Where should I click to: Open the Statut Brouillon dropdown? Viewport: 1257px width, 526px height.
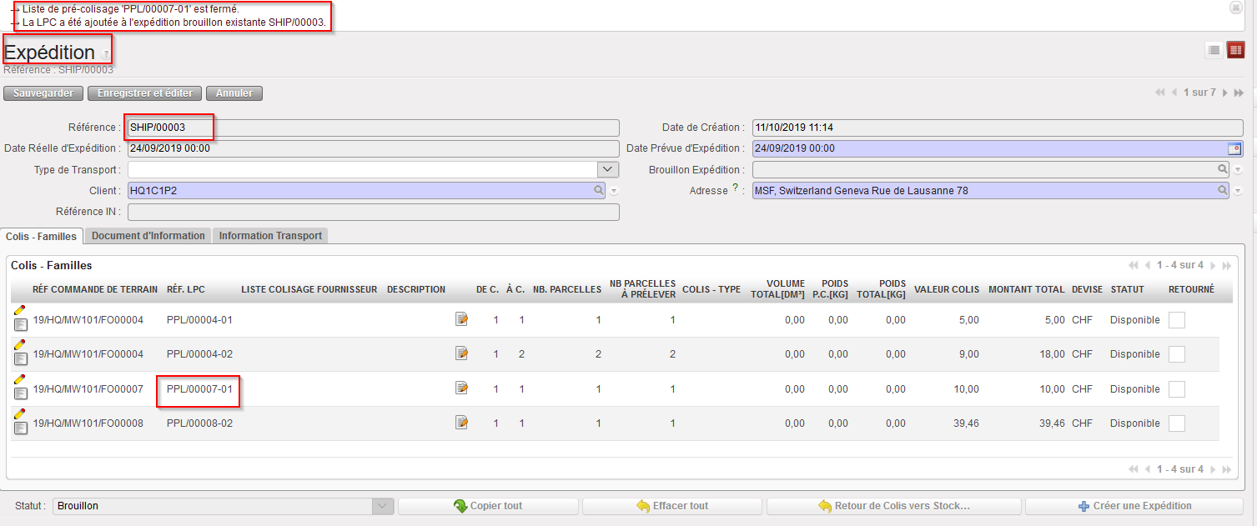382,506
